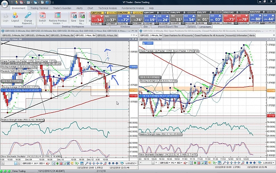Click the right chart horizontal scrollbar thumb
276x173 pixels.
coord(153,163)
